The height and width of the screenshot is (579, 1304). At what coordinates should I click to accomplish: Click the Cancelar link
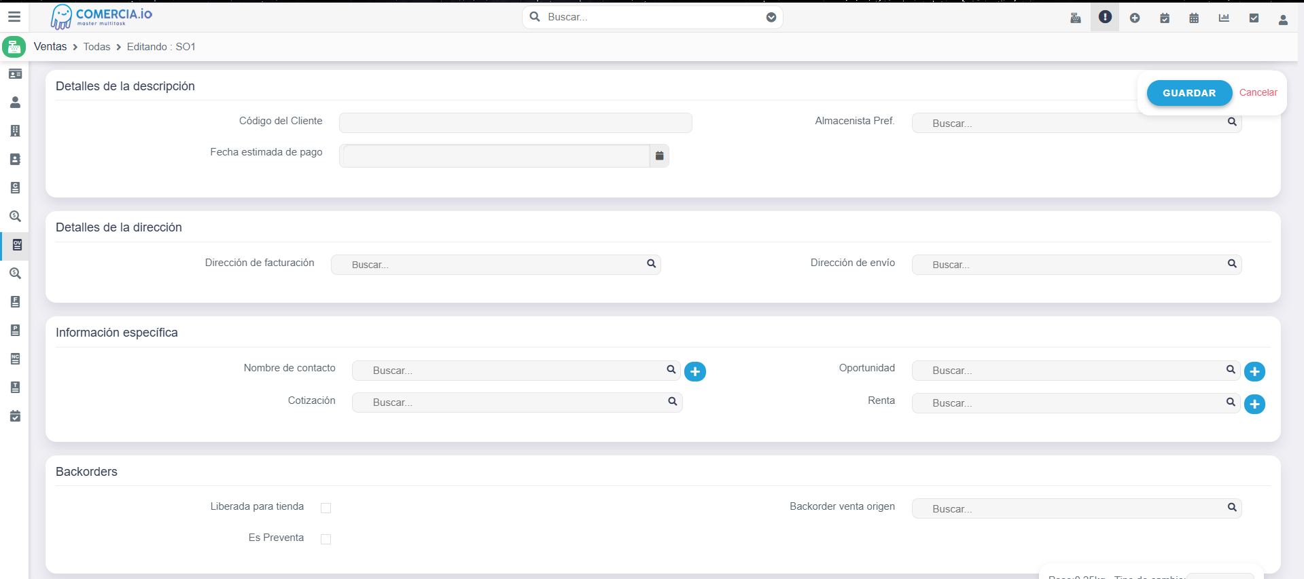pyautogui.click(x=1258, y=93)
